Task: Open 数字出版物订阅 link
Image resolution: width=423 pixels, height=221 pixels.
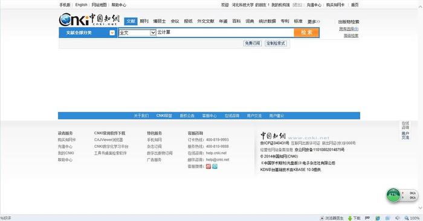Action: 160,153
